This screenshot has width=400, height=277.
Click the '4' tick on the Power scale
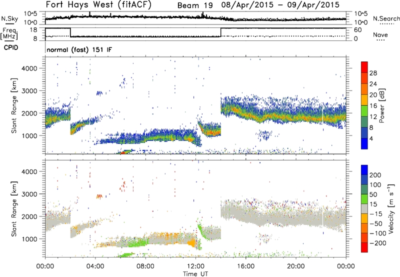point(371,138)
